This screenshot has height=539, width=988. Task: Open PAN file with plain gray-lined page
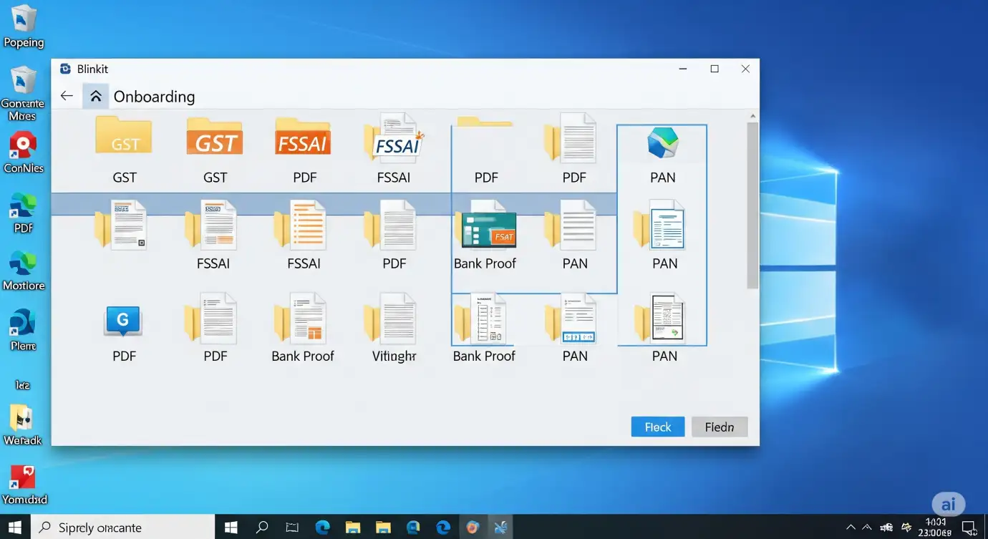coord(571,224)
